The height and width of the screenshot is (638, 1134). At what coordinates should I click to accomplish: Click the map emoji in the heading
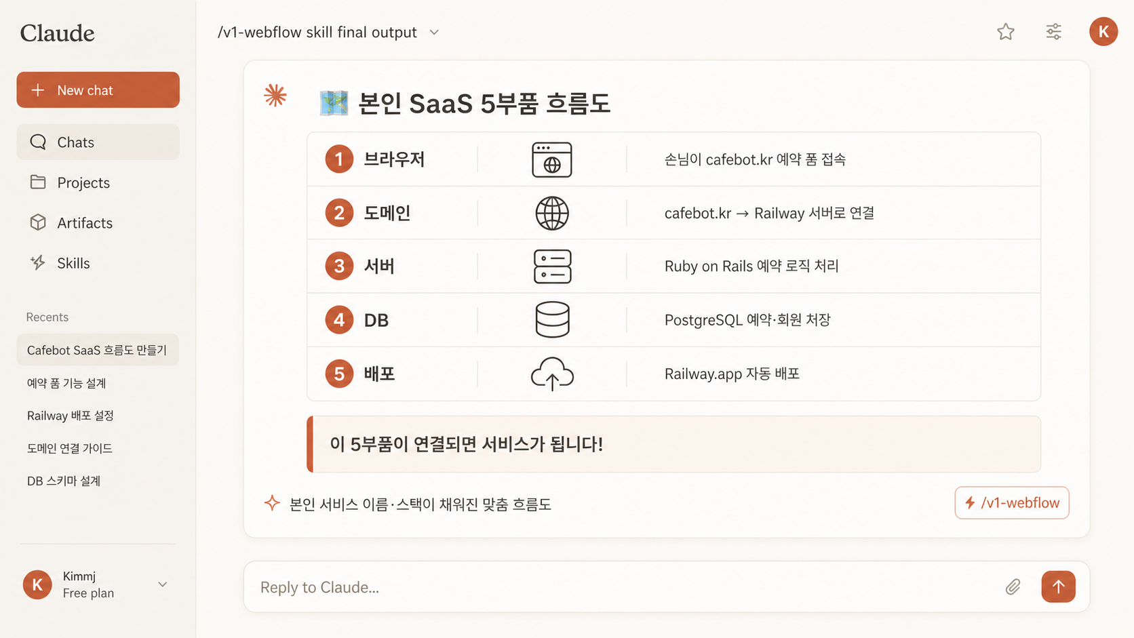click(334, 103)
